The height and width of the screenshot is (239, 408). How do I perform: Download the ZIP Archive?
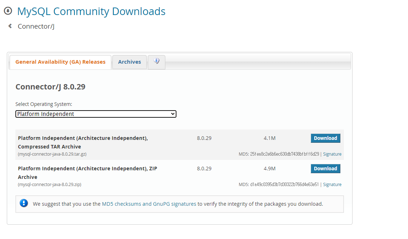(325, 169)
